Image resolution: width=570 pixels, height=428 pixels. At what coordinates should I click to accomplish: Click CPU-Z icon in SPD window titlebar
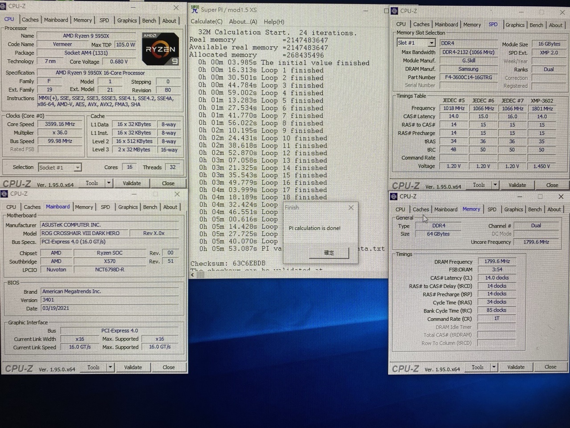tap(394, 11)
